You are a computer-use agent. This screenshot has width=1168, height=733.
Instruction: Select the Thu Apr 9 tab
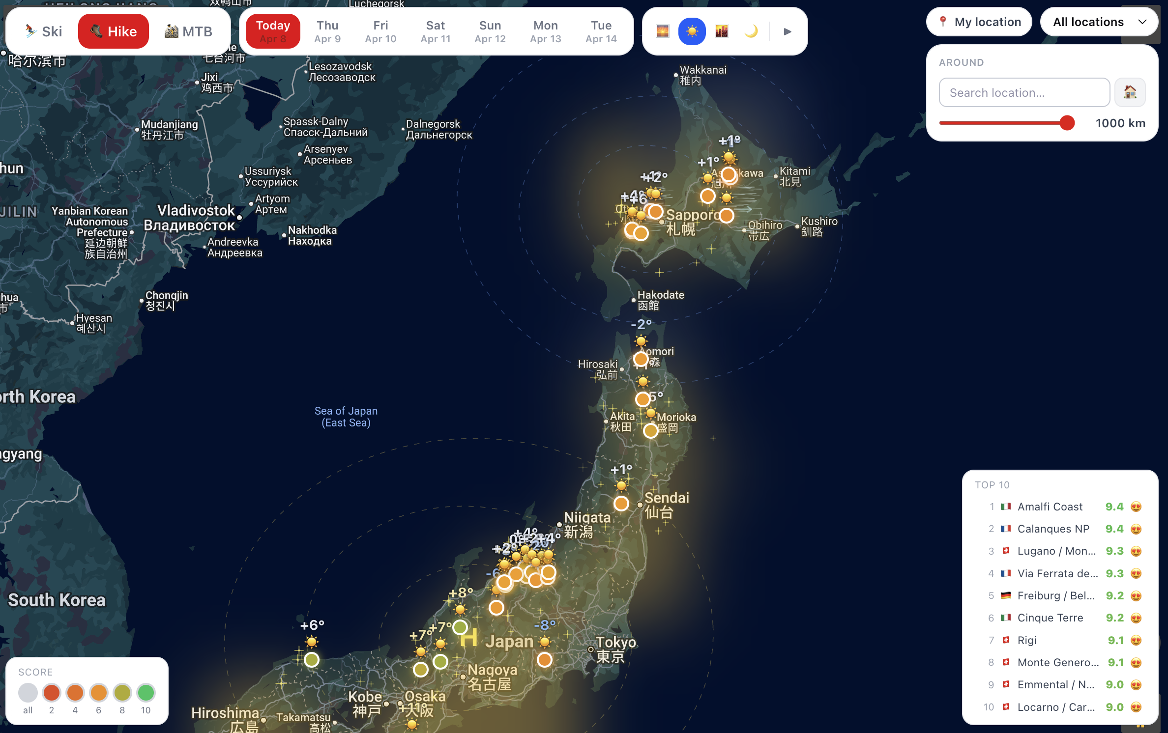click(327, 31)
